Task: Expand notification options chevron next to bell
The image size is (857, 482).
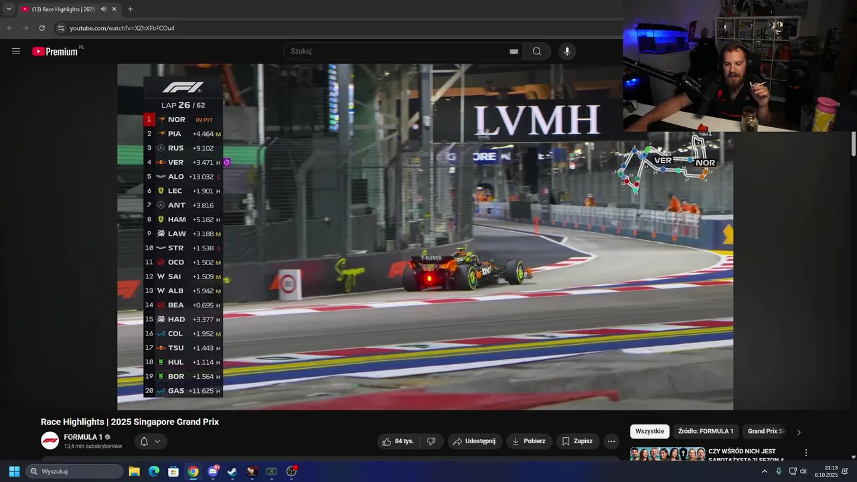Action: click(x=157, y=441)
